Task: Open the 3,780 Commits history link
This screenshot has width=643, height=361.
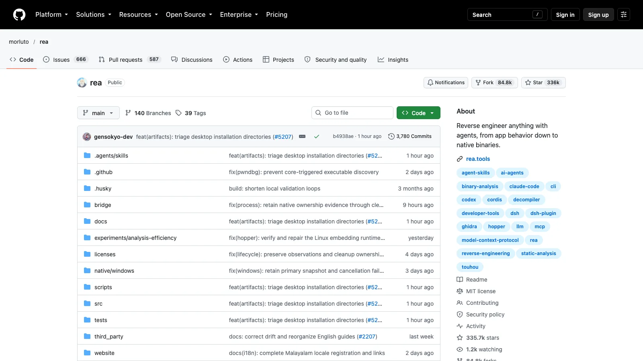Action: (x=410, y=136)
